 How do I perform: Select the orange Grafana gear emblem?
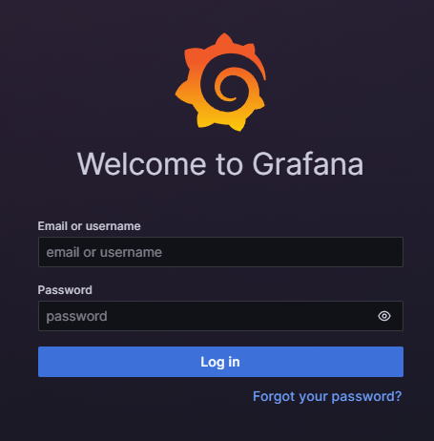pyautogui.click(x=220, y=82)
